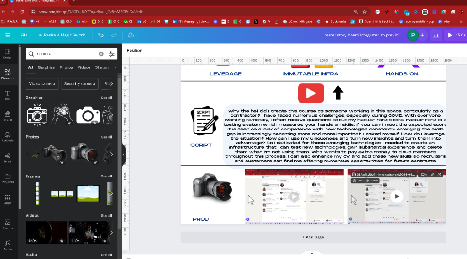Switch to the Shapes results tab
Image resolution: width=467 pixels, height=259 pixels.
(x=102, y=67)
